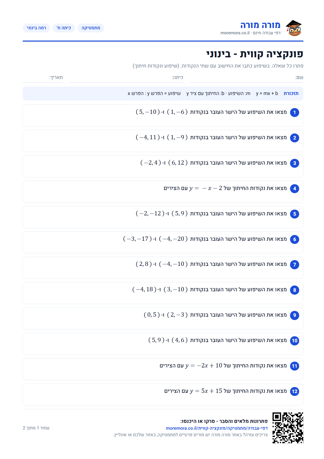Click the blue number 10 badge

tap(294, 341)
